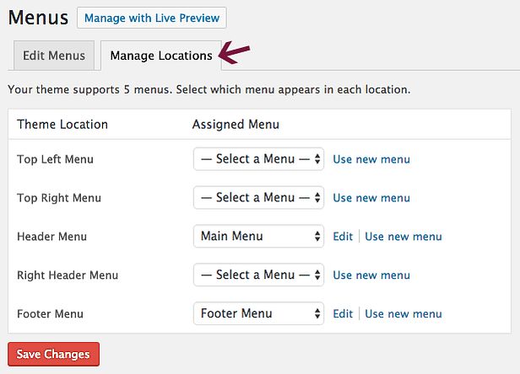Save Changes with the red button

coord(53,354)
